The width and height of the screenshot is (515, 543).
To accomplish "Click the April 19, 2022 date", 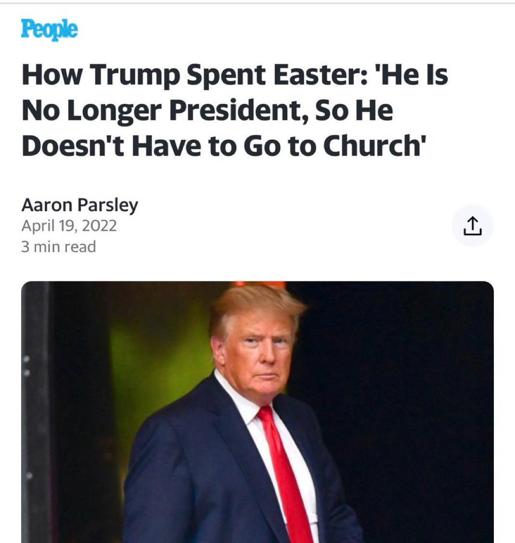I will [69, 226].
